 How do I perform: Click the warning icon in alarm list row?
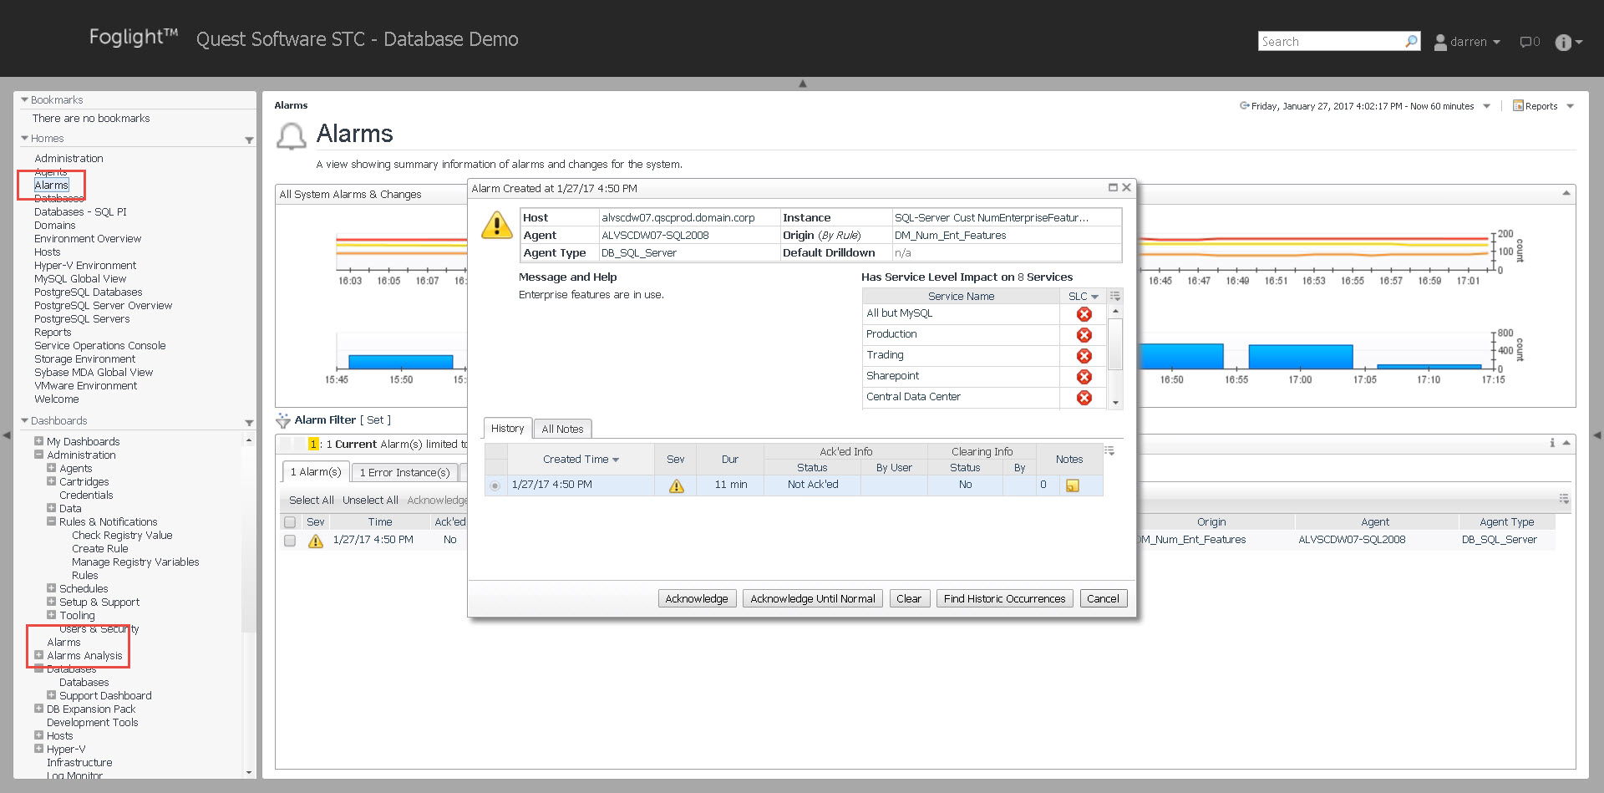coord(315,541)
